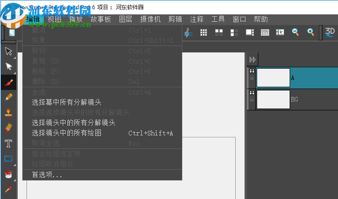Image resolution: width=338 pixels, height=199 pixels.
Task: Click the four-panel overview layout icon
Action: click(x=219, y=32)
